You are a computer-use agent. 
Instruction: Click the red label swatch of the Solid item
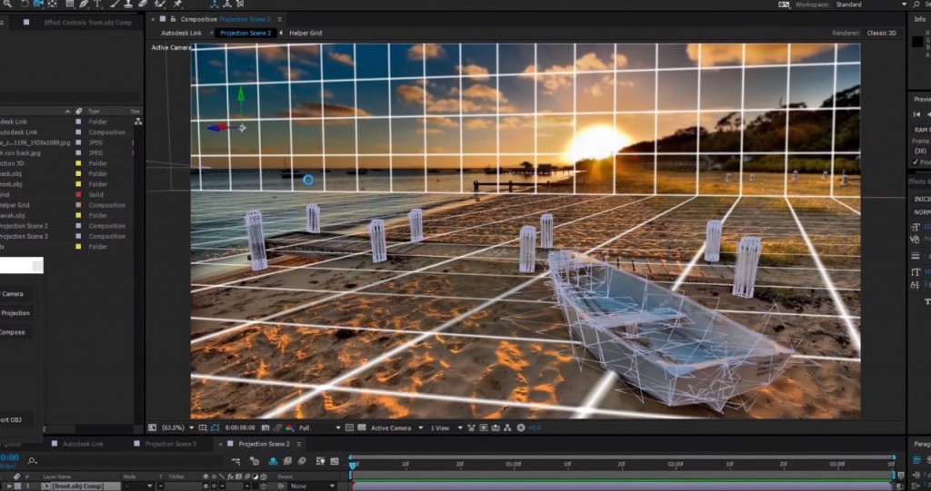pos(78,194)
